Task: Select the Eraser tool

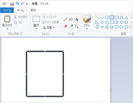Action: [x=65, y=26]
